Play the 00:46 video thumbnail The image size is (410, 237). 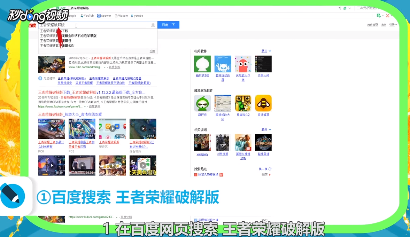(52, 129)
